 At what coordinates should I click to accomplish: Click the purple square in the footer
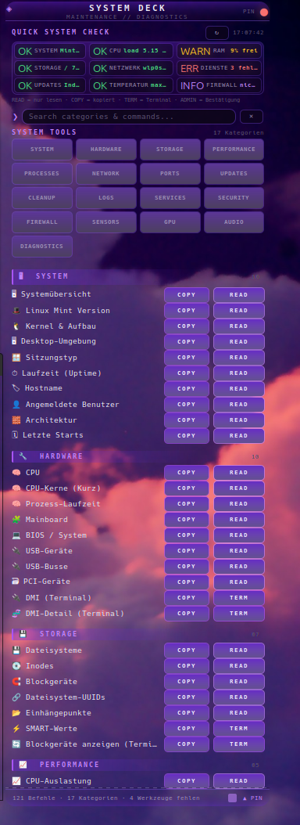click(x=232, y=798)
